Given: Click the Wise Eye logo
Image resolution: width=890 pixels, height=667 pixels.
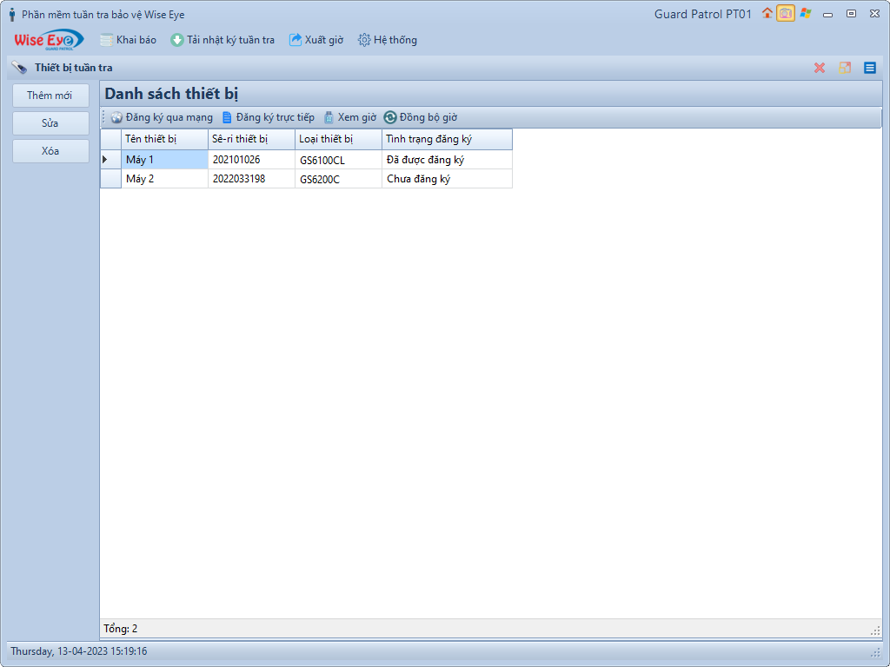Looking at the screenshot, I should click(x=49, y=40).
